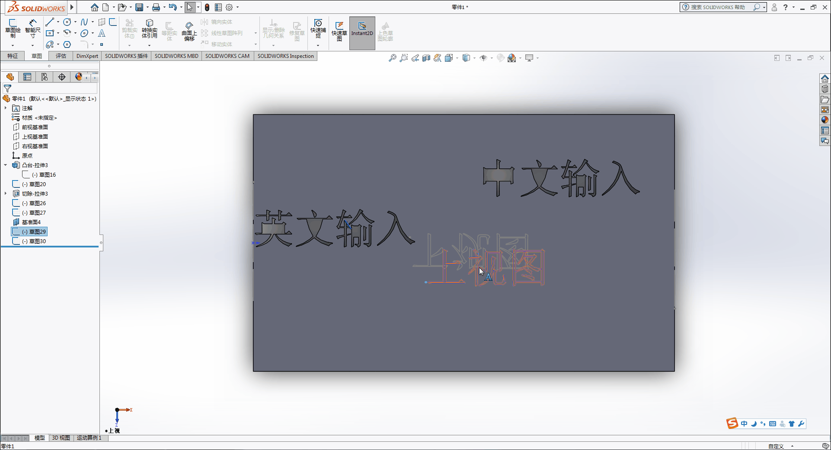Click the New document icon
Image resolution: width=831 pixels, height=450 pixels.
tap(106, 7)
